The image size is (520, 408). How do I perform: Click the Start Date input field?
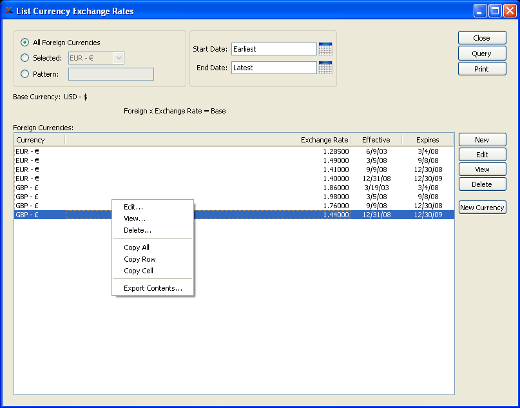point(274,49)
